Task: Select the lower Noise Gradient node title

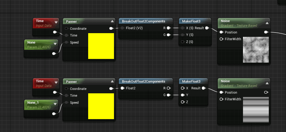Action: click(x=225, y=81)
